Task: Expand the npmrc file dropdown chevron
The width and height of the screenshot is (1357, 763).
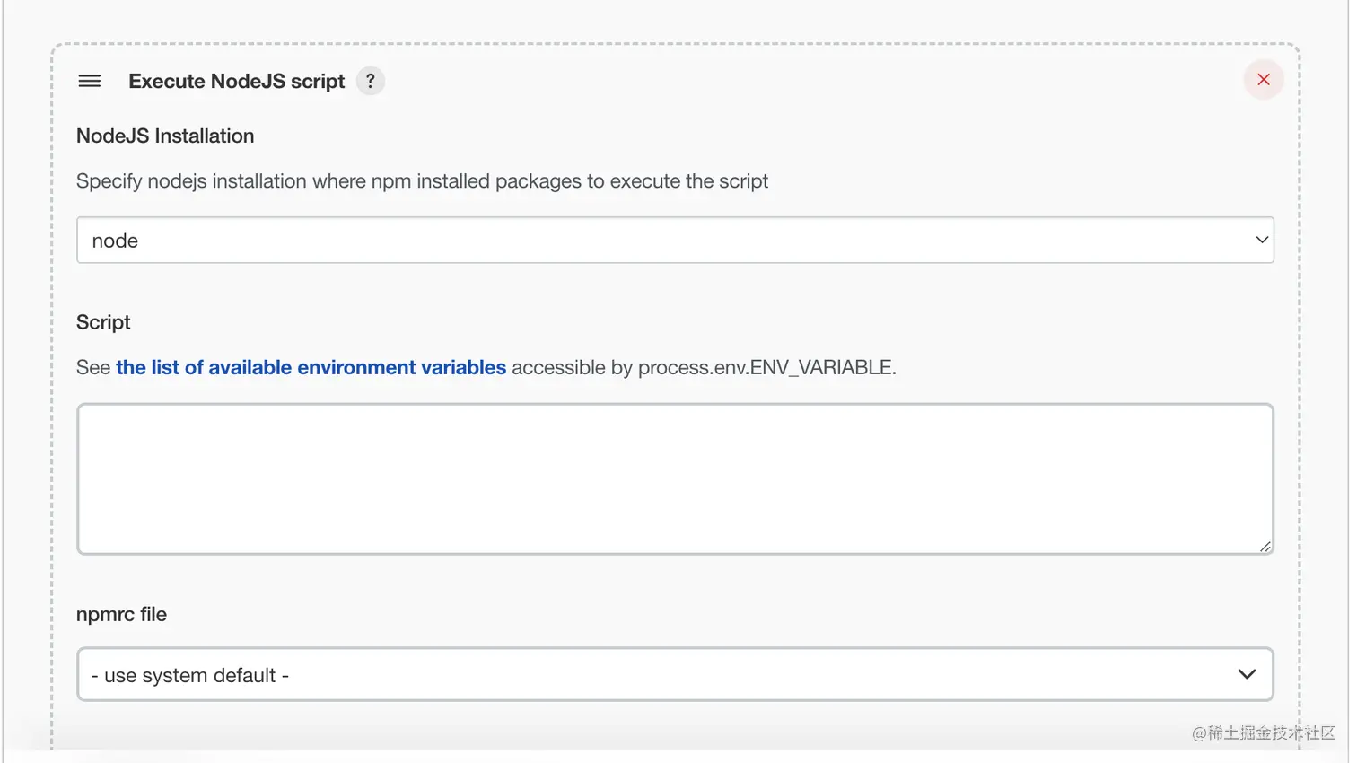Action: click(x=1246, y=674)
